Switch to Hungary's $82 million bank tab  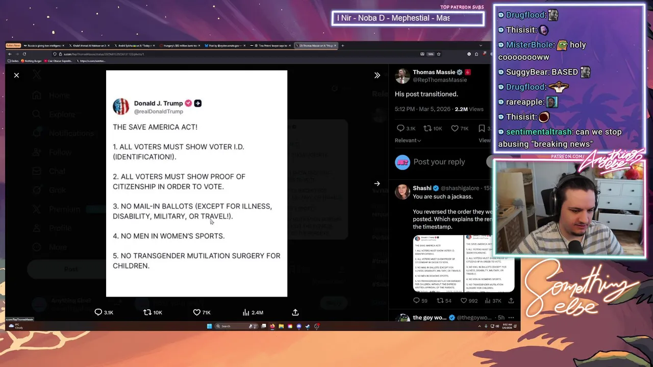click(180, 46)
